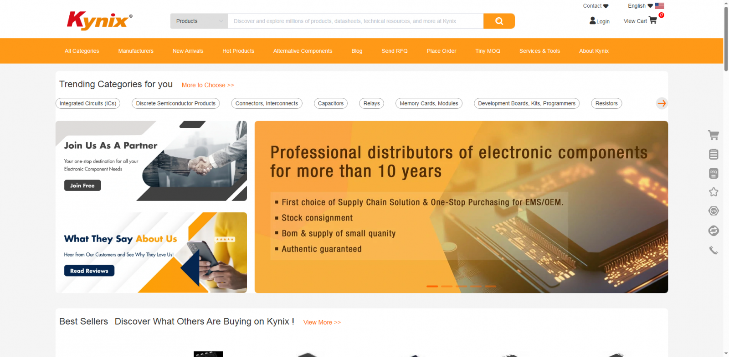Click the user Login icon
The width and height of the screenshot is (729, 357).
(x=592, y=20)
